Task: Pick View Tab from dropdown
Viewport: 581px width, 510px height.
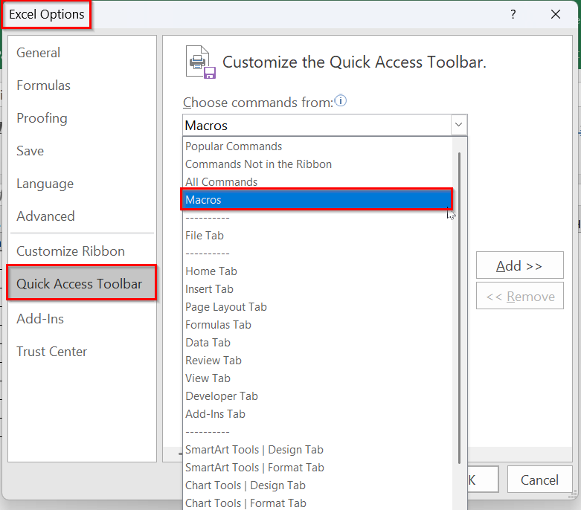Action: 318,378
